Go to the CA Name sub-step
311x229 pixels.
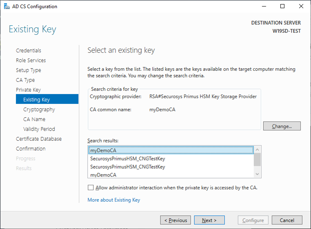[x=34, y=119]
